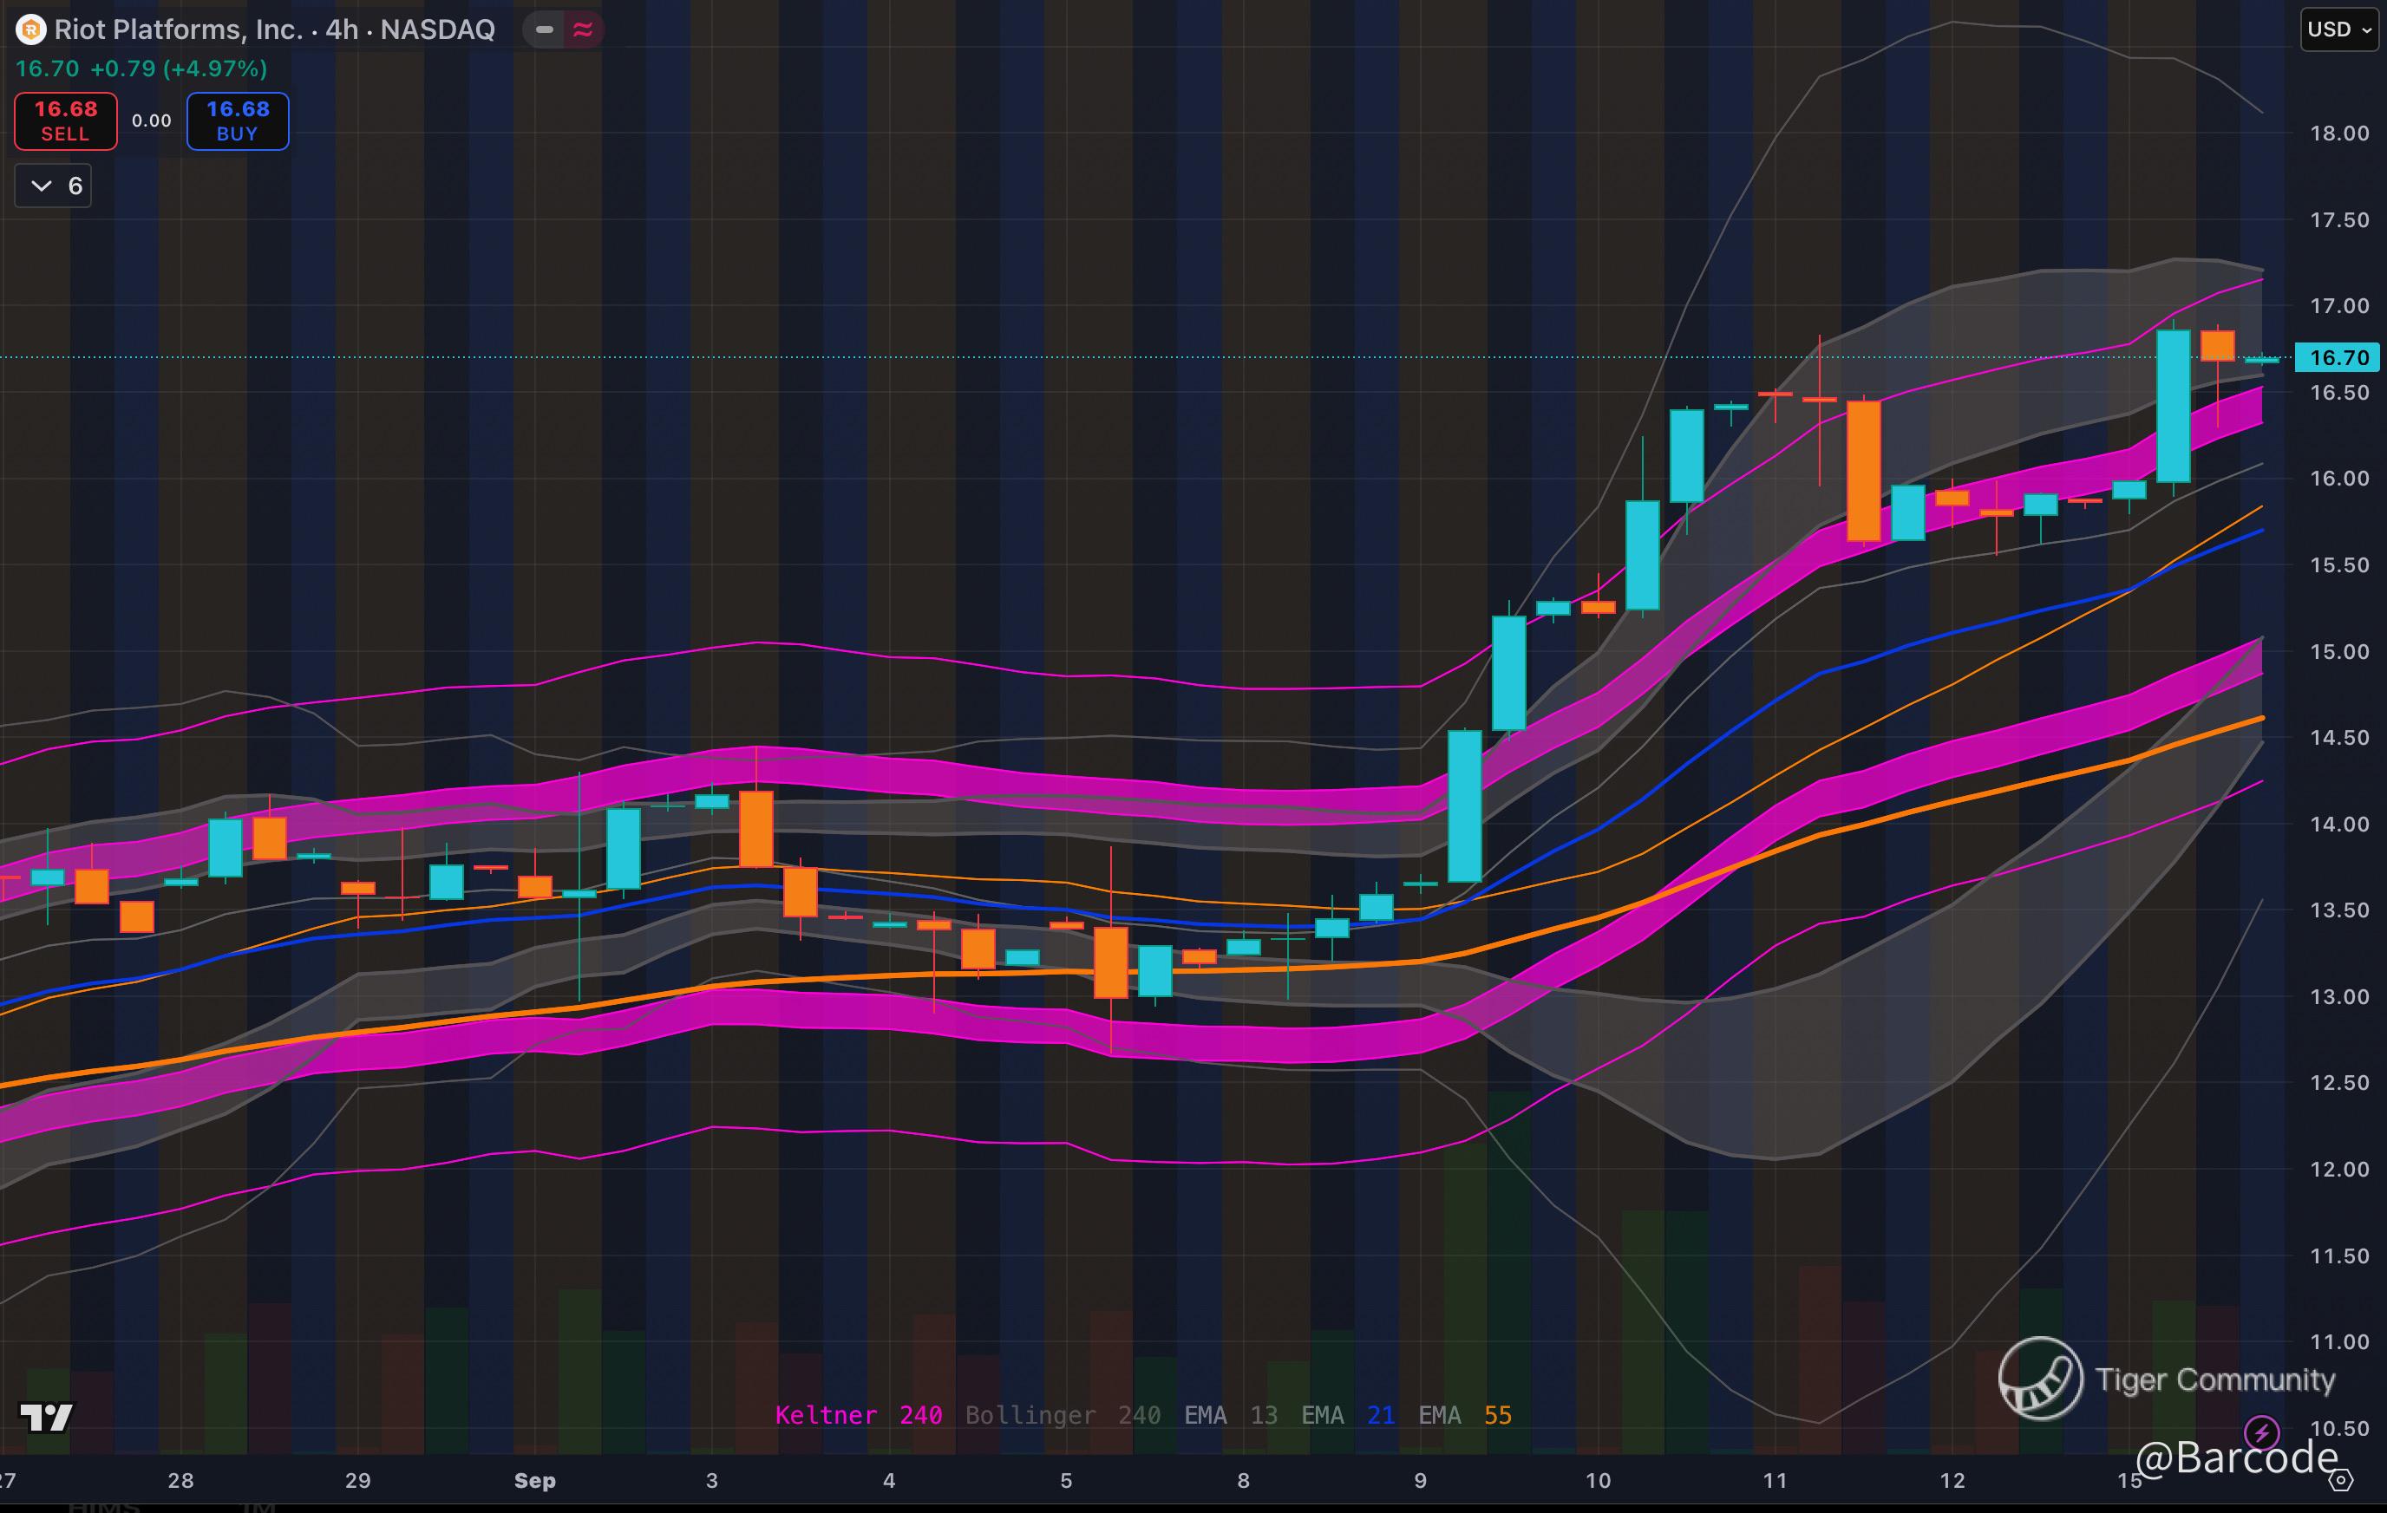Click the pink wave indicator icon

tap(583, 29)
